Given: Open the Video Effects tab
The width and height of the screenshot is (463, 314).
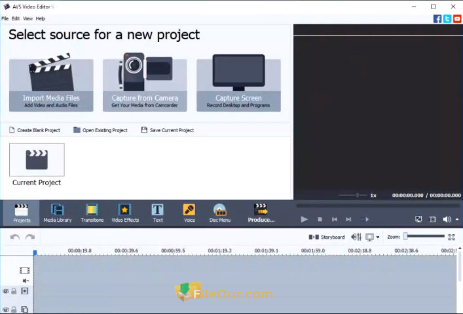Looking at the screenshot, I should coord(125,213).
